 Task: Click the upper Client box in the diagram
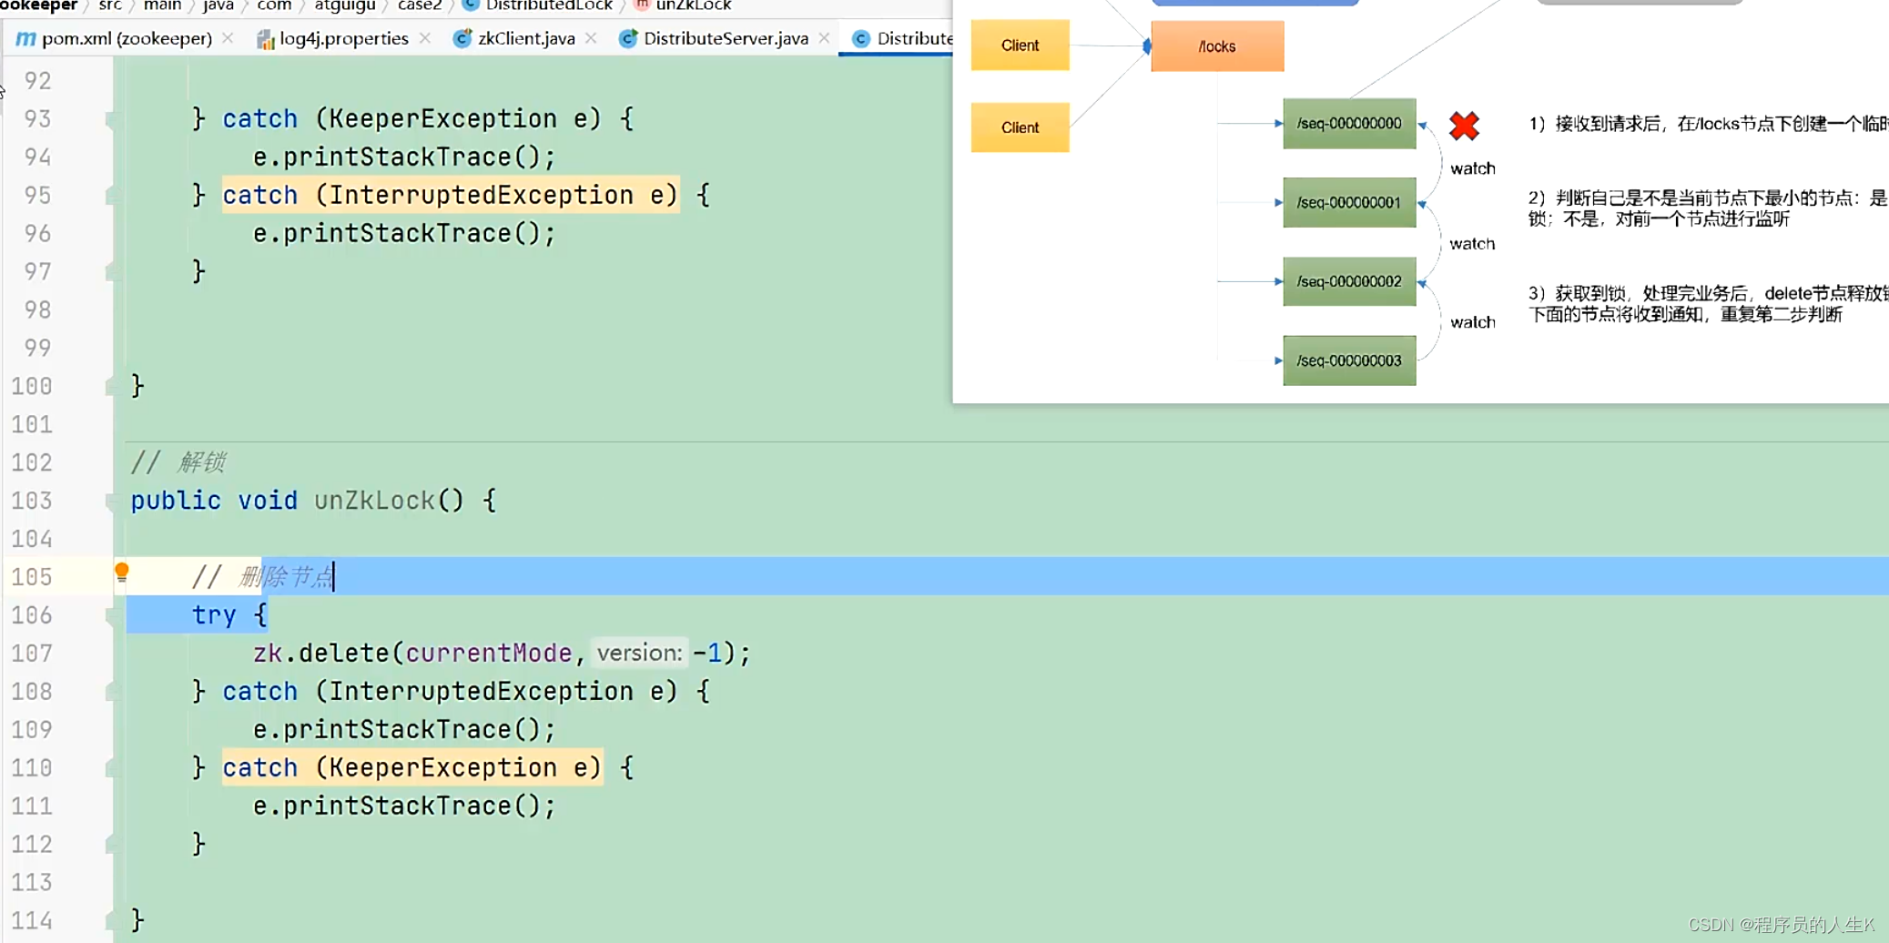(1020, 46)
